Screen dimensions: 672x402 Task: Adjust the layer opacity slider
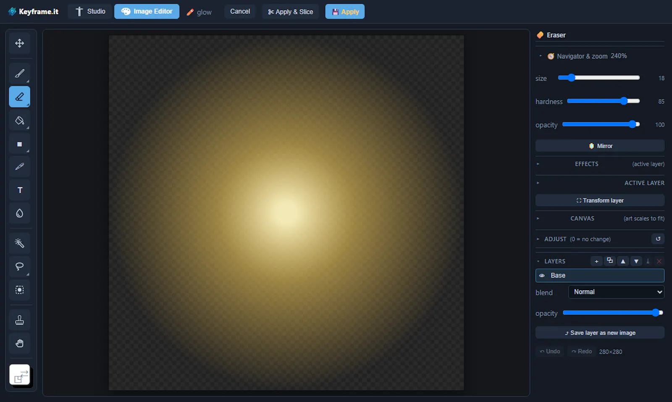tap(613, 313)
